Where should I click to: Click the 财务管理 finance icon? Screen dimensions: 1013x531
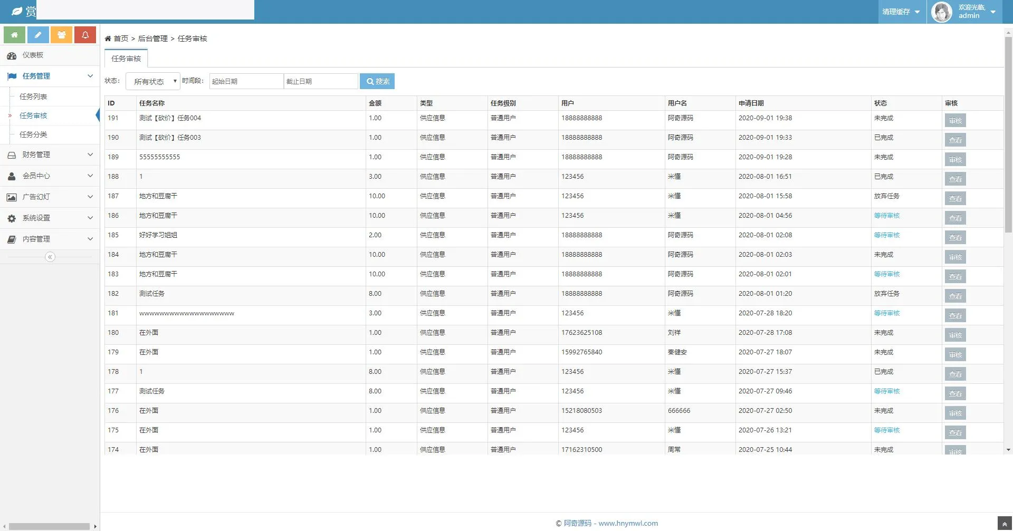tap(12, 155)
